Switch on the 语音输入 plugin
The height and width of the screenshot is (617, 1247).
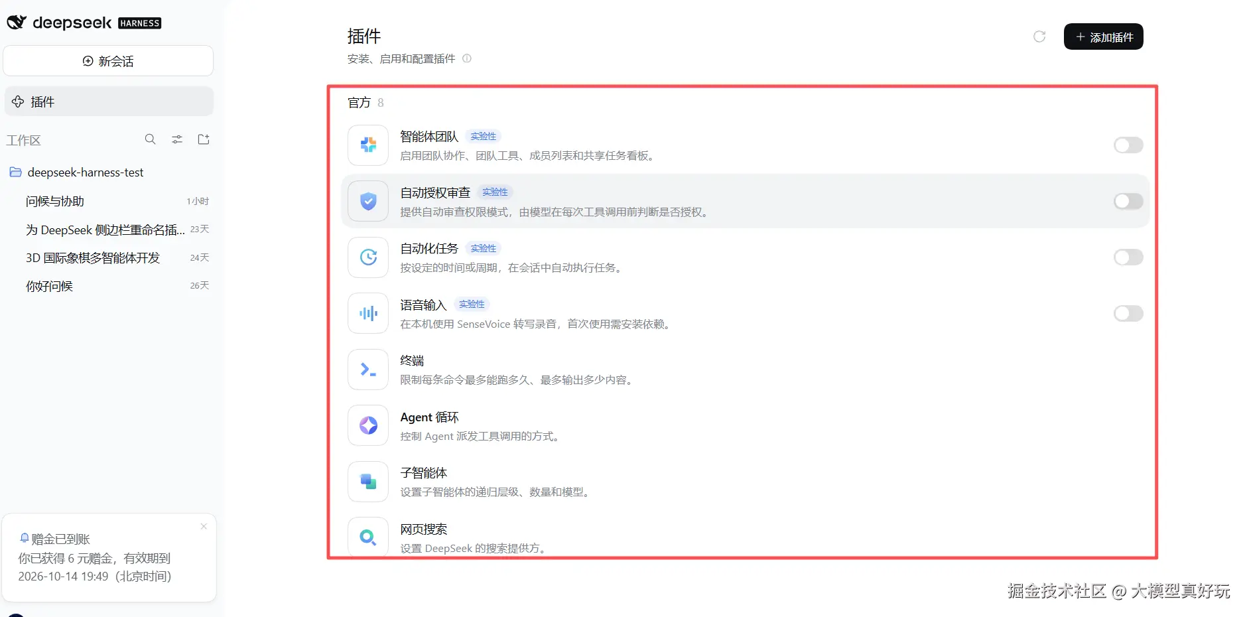(1128, 313)
